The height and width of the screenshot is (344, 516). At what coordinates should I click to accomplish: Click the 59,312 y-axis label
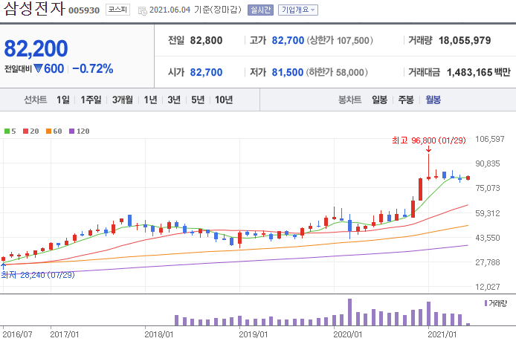coord(487,213)
